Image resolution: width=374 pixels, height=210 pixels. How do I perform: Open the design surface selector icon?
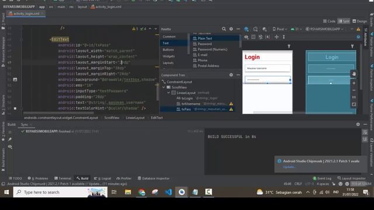246,29
